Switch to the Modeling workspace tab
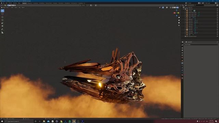This screenshot has width=219, height=123. tap(30, 3)
